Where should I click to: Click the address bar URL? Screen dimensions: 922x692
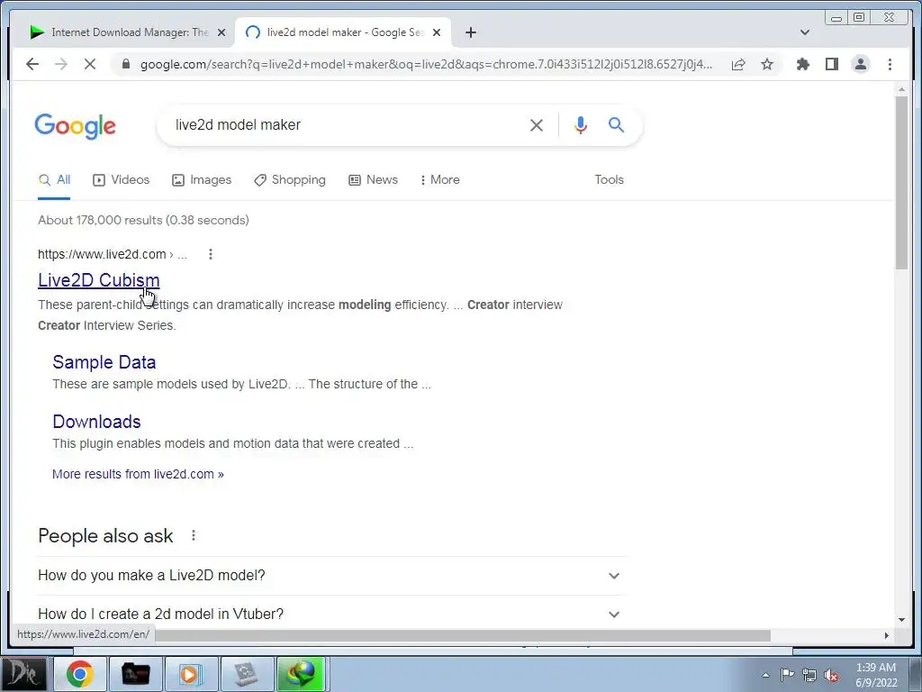tap(426, 64)
